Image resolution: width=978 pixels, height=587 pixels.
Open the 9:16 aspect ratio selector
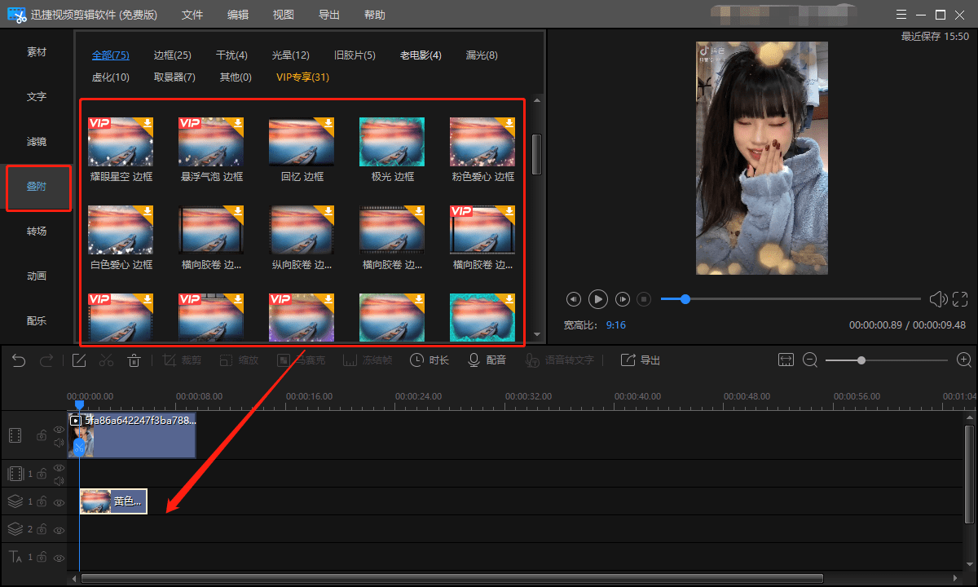point(615,324)
